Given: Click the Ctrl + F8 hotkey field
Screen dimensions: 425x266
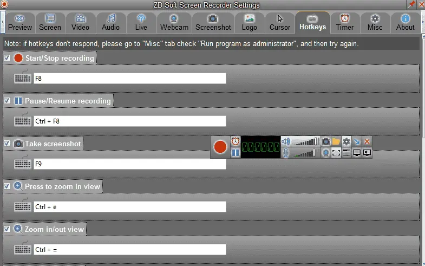Looking at the screenshot, I should pyautogui.click(x=130, y=121).
